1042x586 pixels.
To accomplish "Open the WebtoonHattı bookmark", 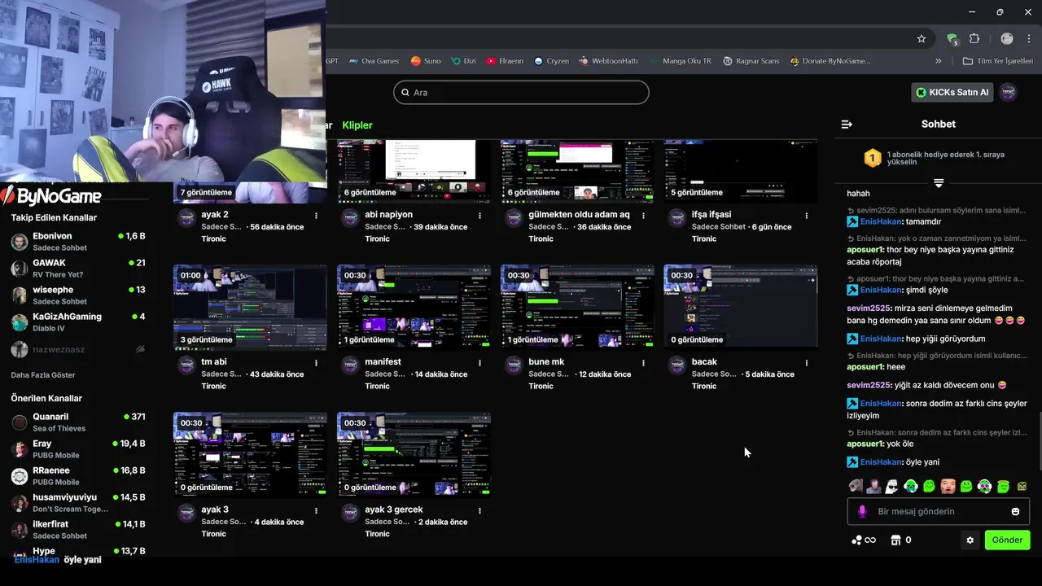I will pos(608,61).
